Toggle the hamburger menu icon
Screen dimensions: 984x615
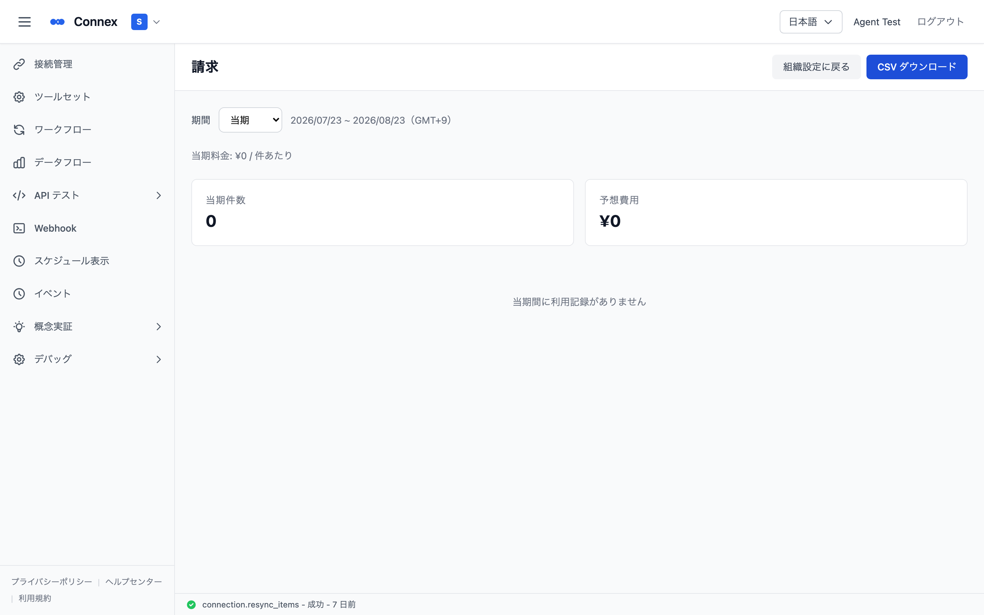point(24,22)
